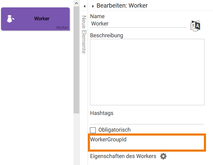Click the "Eigenschaften des Workers" label
Image resolution: width=213 pixels, height=165 pixels.
pyautogui.click(x=123, y=156)
